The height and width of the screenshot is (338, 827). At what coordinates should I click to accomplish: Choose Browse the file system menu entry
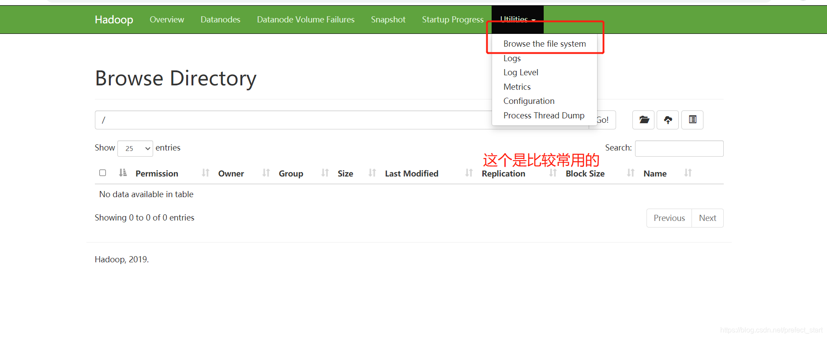pos(545,44)
